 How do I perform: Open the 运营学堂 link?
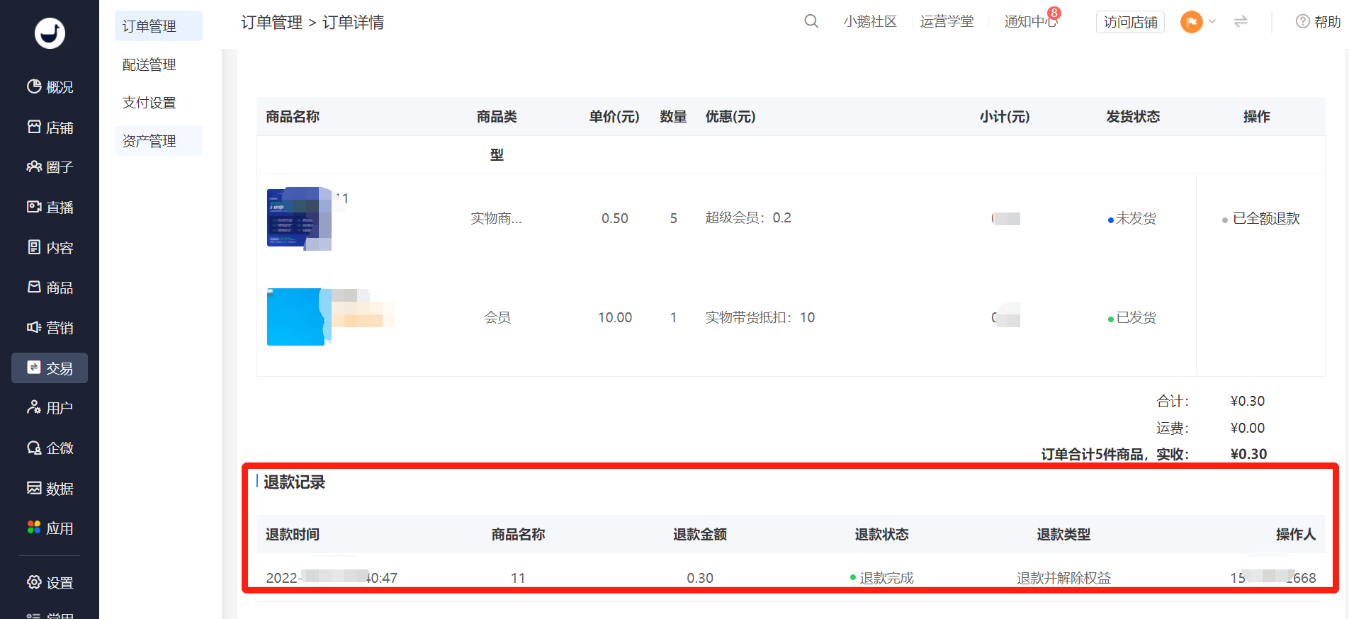coord(947,22)
